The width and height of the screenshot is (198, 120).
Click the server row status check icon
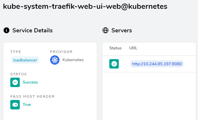click(114, 64)
